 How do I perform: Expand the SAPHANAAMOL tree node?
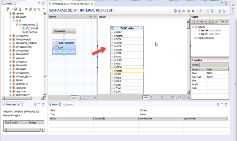click(x=10, y=36)
